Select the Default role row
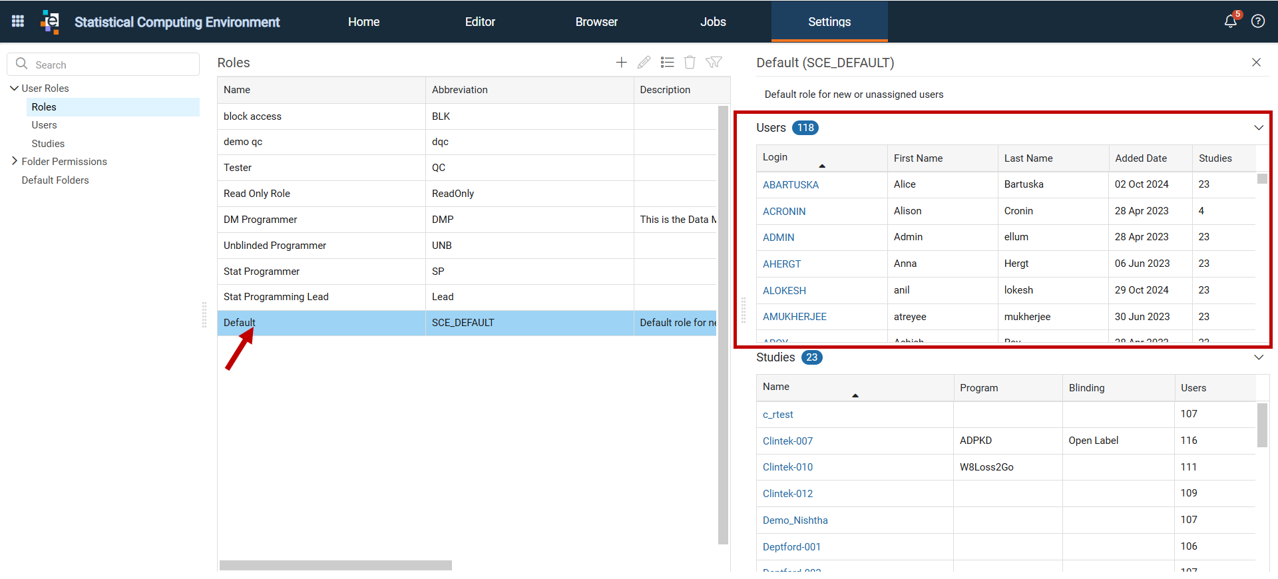 [467, 323]
